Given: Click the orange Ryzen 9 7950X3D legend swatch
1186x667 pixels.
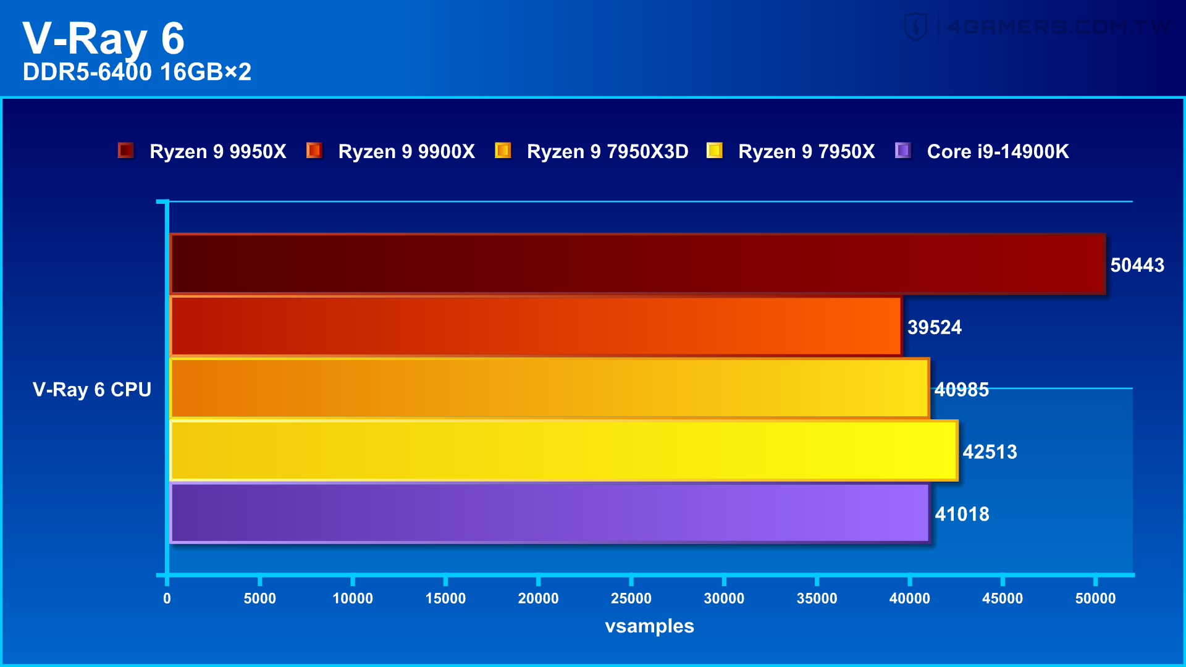Looking at the screenshot, I should pos(503,151).
